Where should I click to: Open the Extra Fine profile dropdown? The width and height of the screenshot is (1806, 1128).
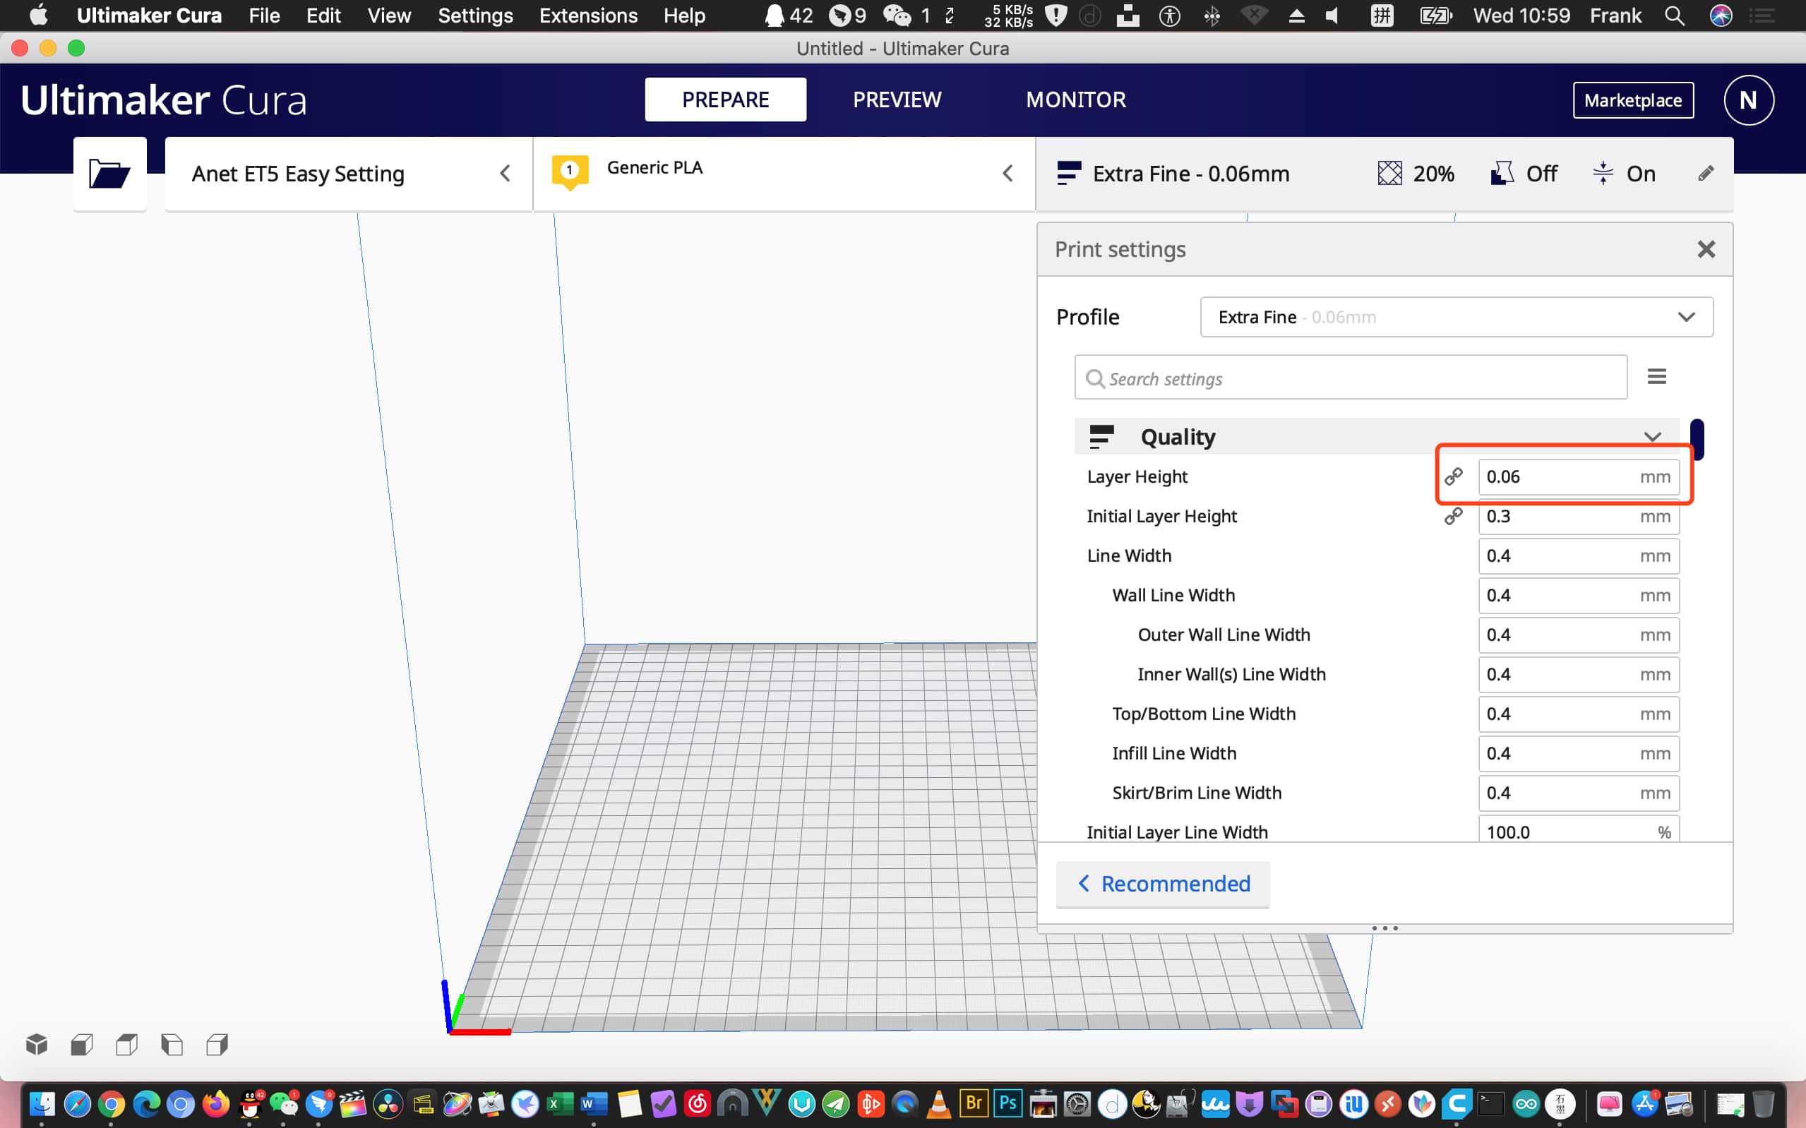coord(1455,317)
